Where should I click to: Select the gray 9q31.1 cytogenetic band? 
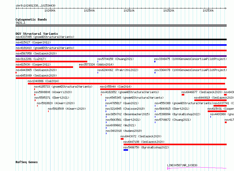pyautogui.click(x=121, y=26)
